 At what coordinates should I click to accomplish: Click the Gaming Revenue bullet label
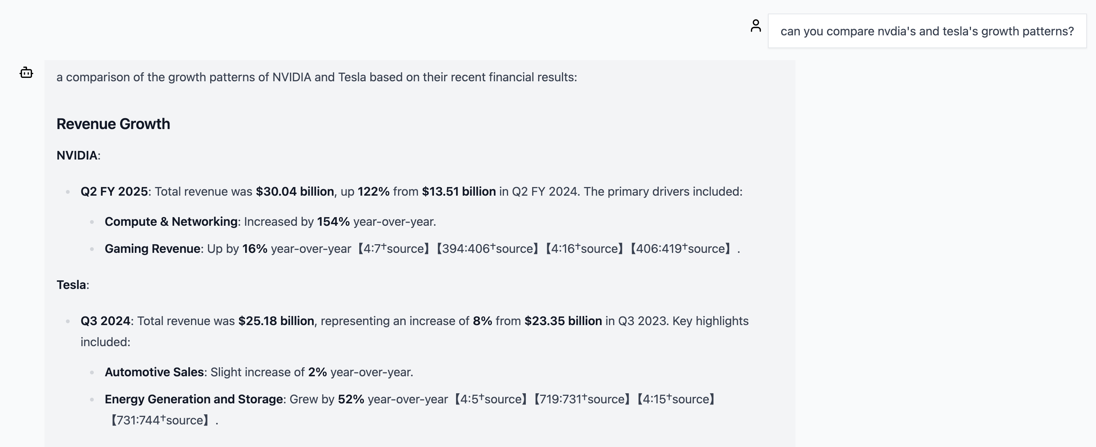coord(153,249)
